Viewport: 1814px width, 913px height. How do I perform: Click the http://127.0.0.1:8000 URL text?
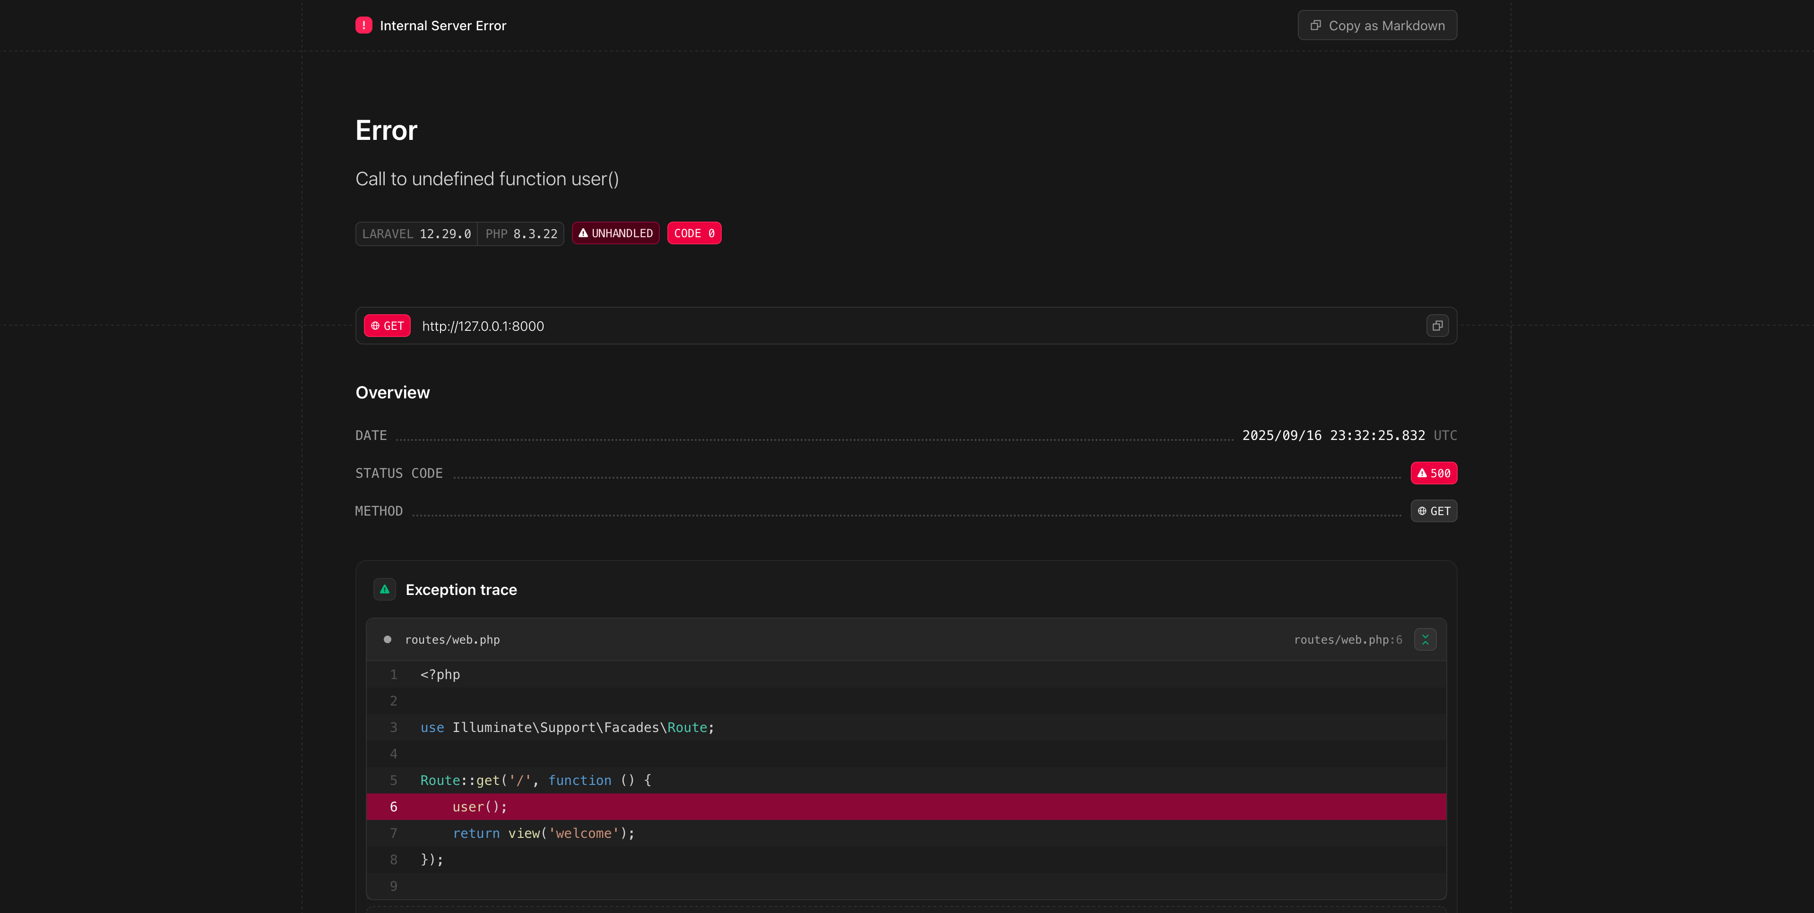[483, 326]
